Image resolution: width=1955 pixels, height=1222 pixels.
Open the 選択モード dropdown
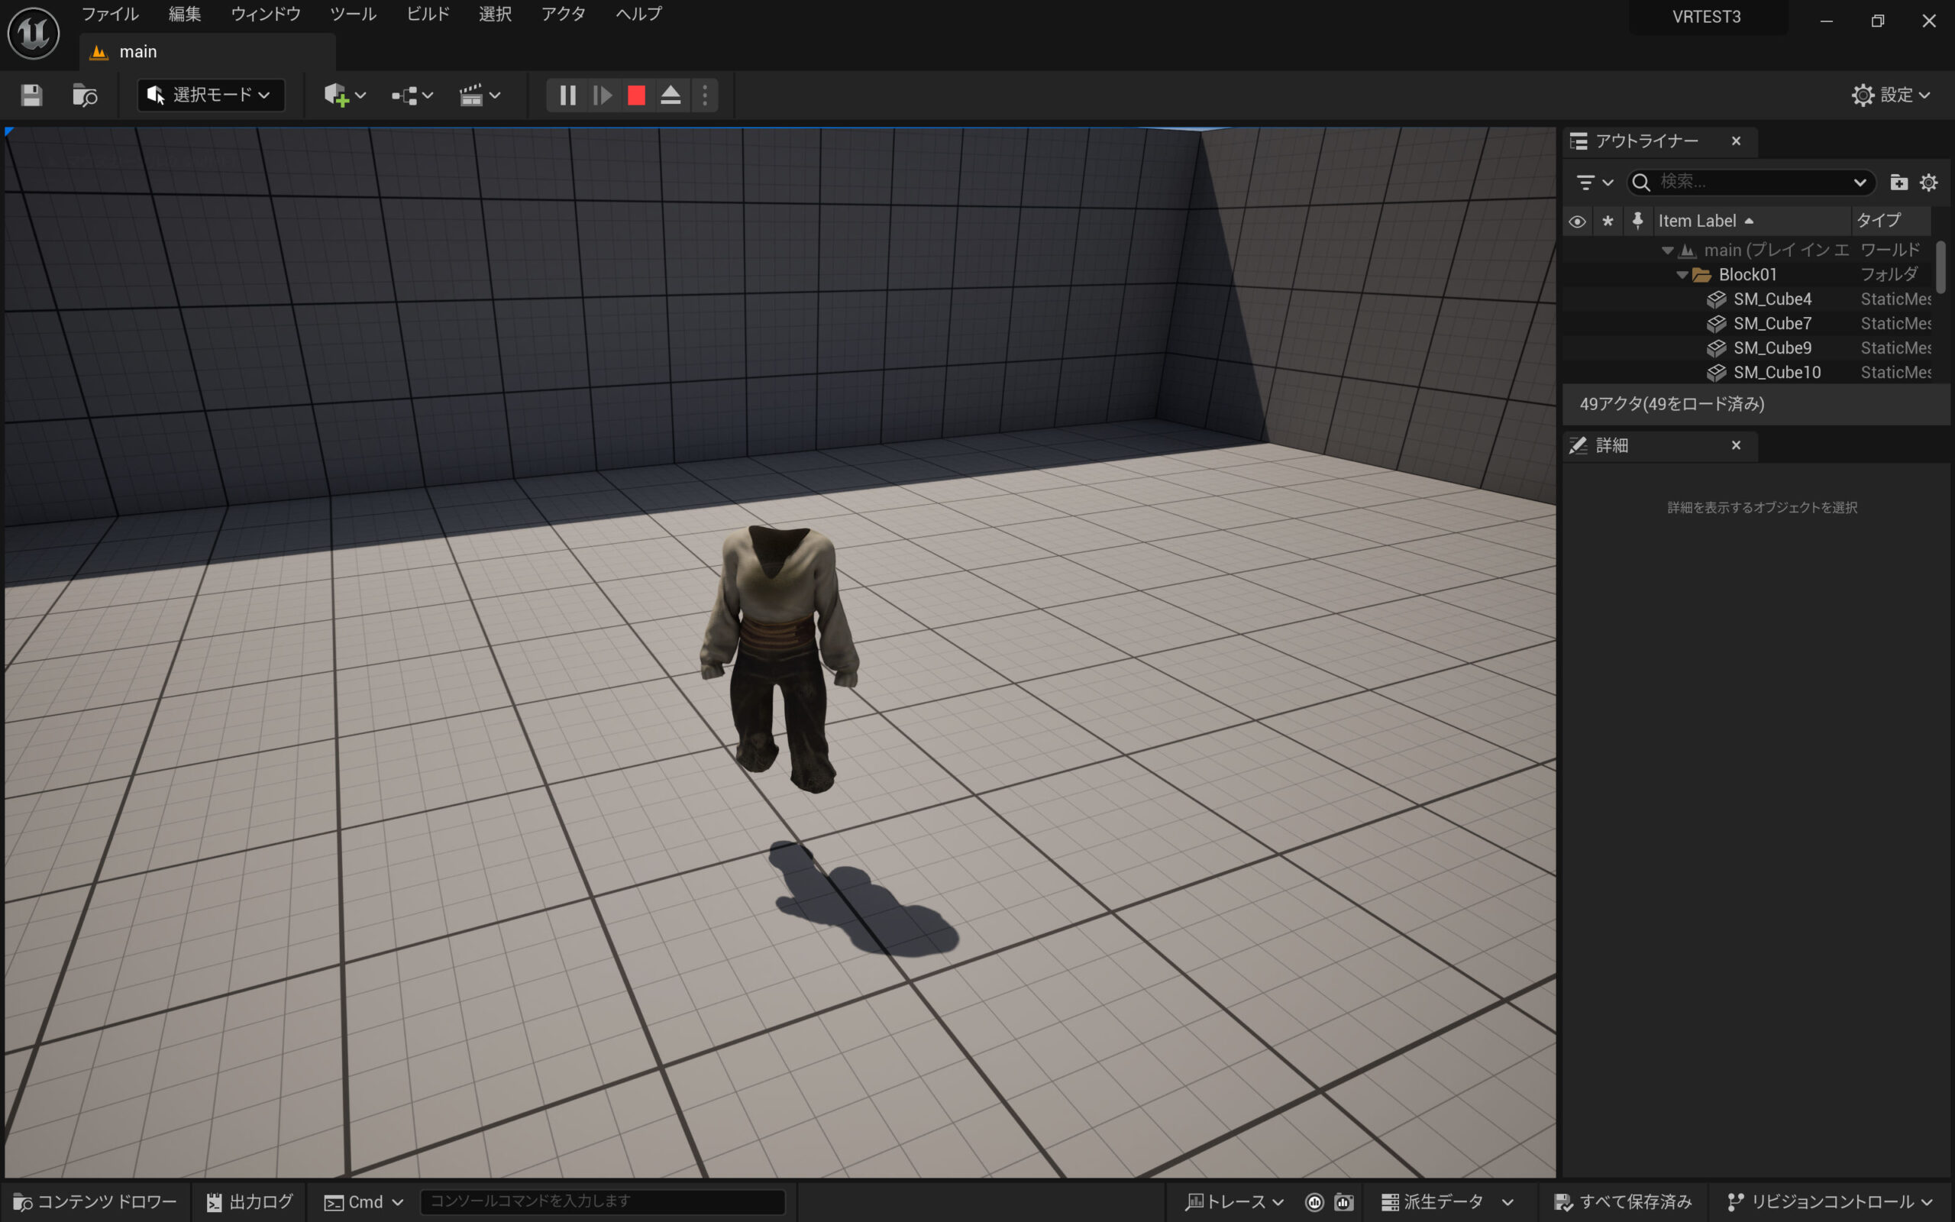pyautogui.click(x=211, y=95)
